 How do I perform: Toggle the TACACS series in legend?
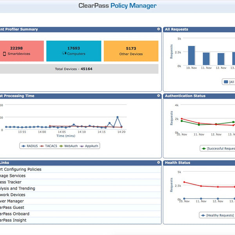pos(49,146)
